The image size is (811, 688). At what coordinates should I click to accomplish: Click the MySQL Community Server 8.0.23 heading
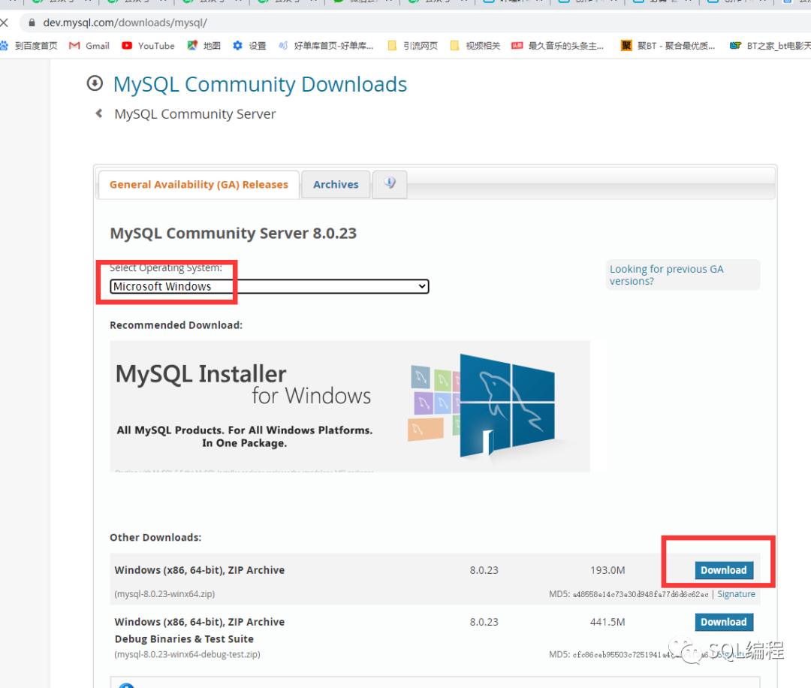(x=234, y=234)
